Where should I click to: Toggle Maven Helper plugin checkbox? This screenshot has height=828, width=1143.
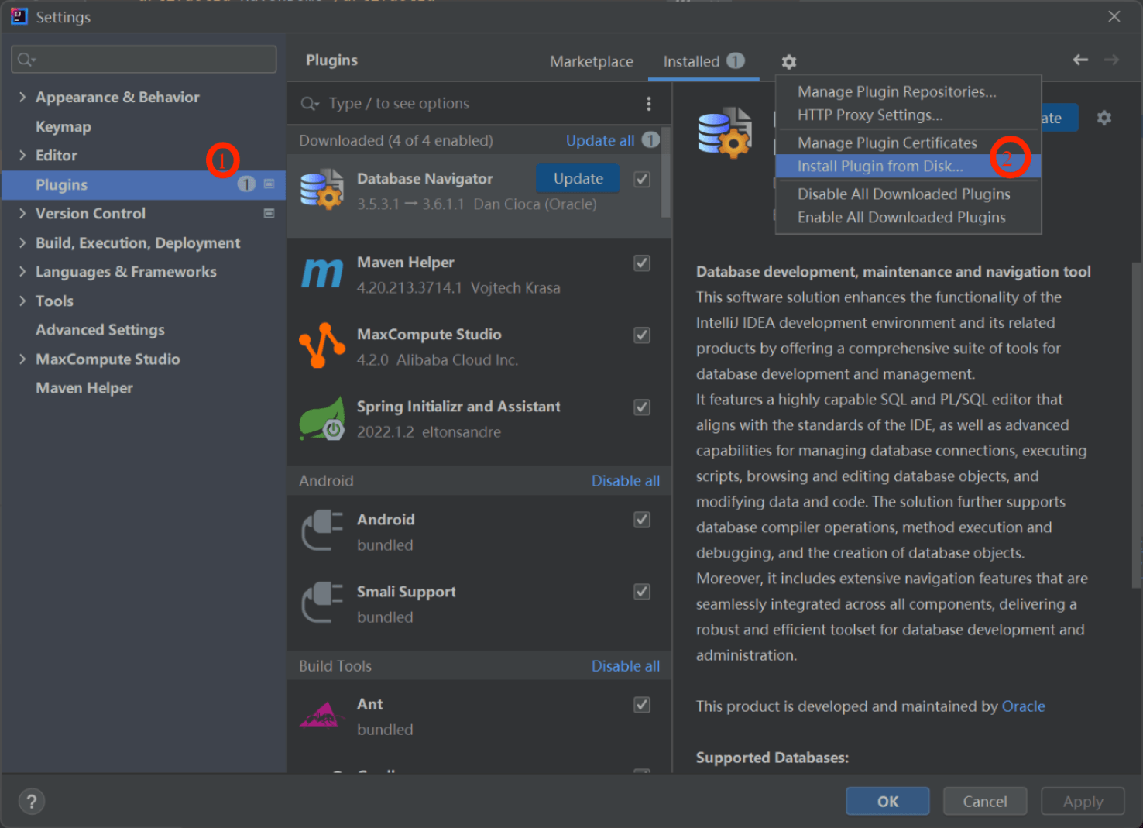coord(642,263)
